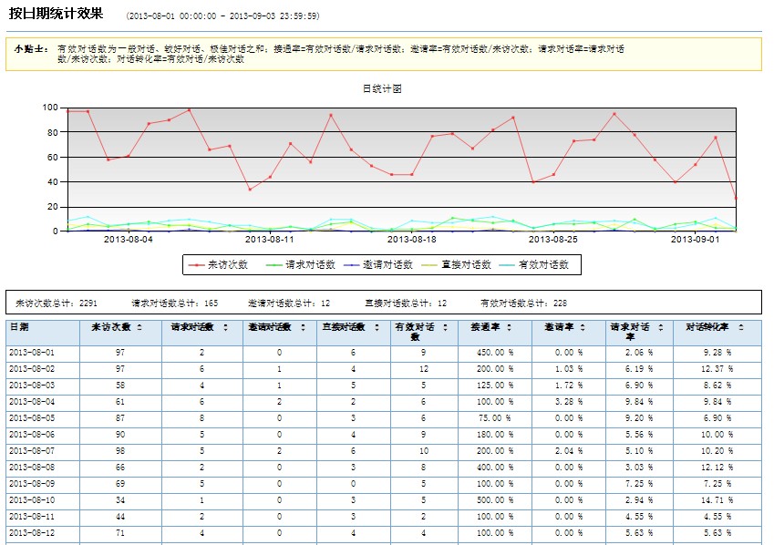Click sort arrow beside 邀请率 header

click(582, 326)
